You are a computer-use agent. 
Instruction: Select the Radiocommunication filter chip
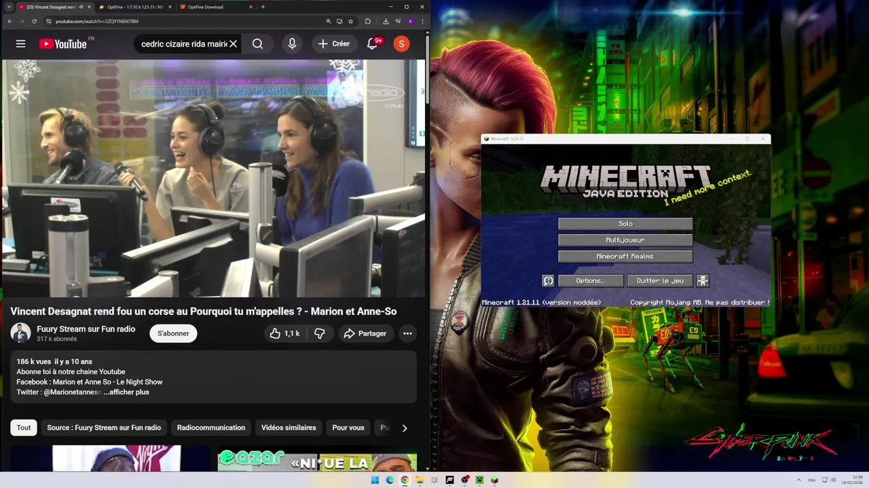(x=211, y=428)
